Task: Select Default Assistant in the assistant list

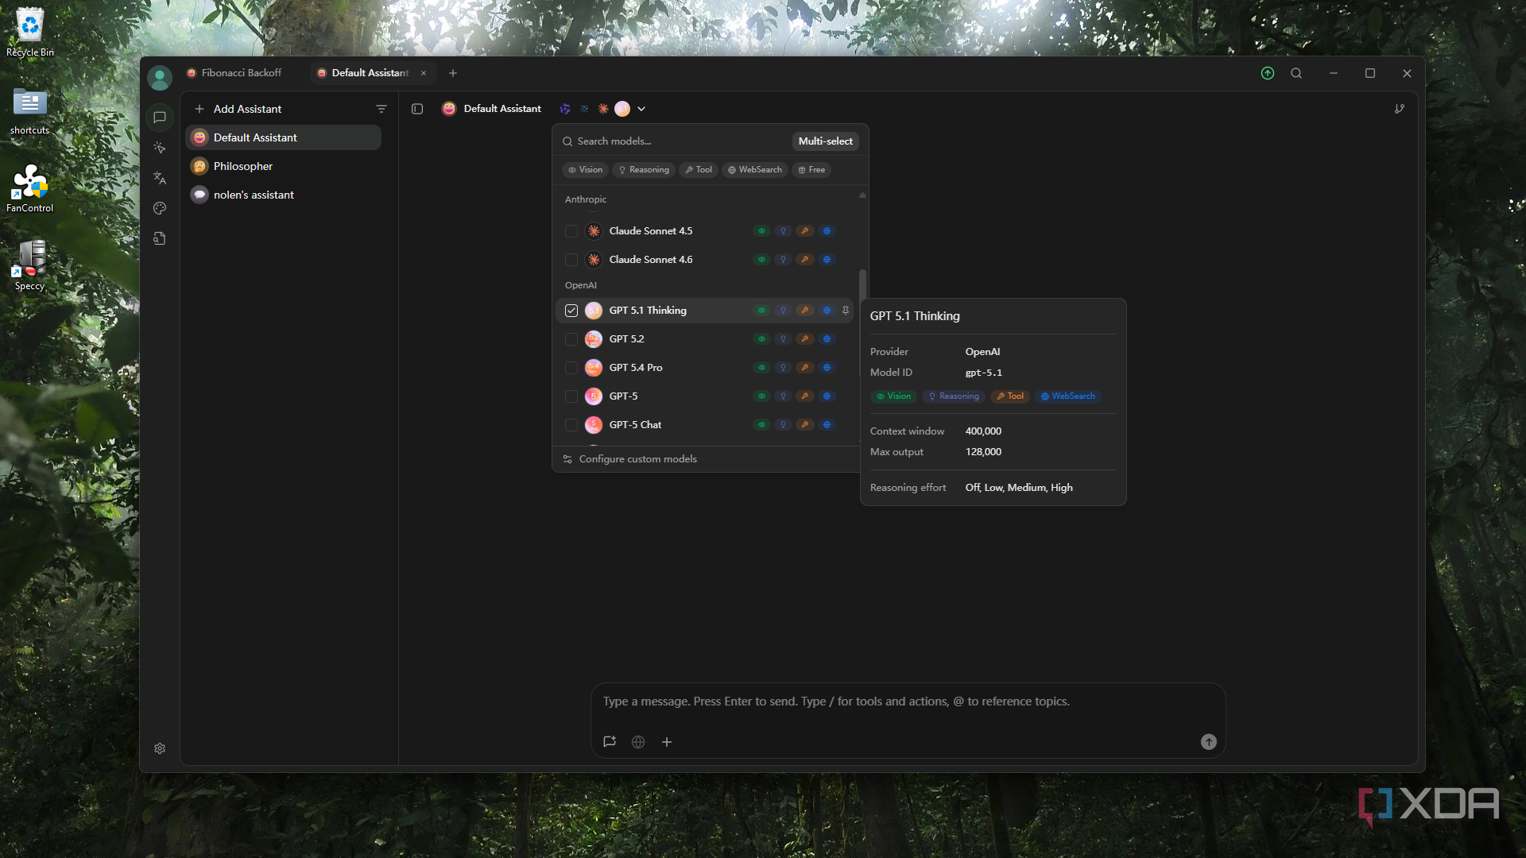Action: point(284,137)
